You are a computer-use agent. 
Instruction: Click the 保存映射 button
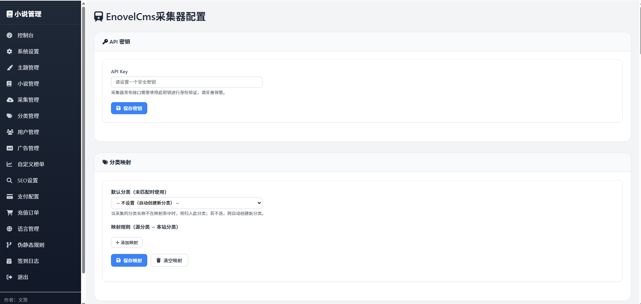tap(129, 260)
